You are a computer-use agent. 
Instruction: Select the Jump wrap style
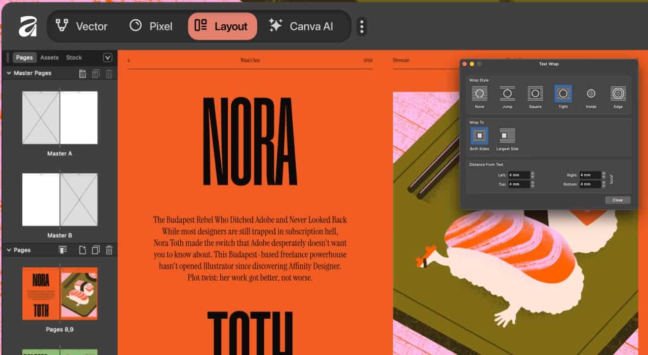(x=507, y=94)
